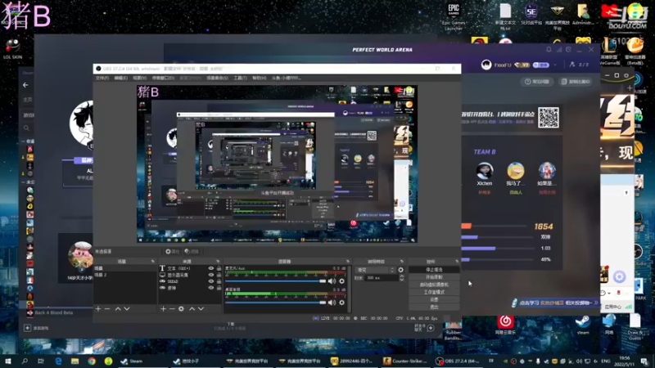
Task: Open the 麦克风/Aux audio settings gear
Action: [341, 281]
